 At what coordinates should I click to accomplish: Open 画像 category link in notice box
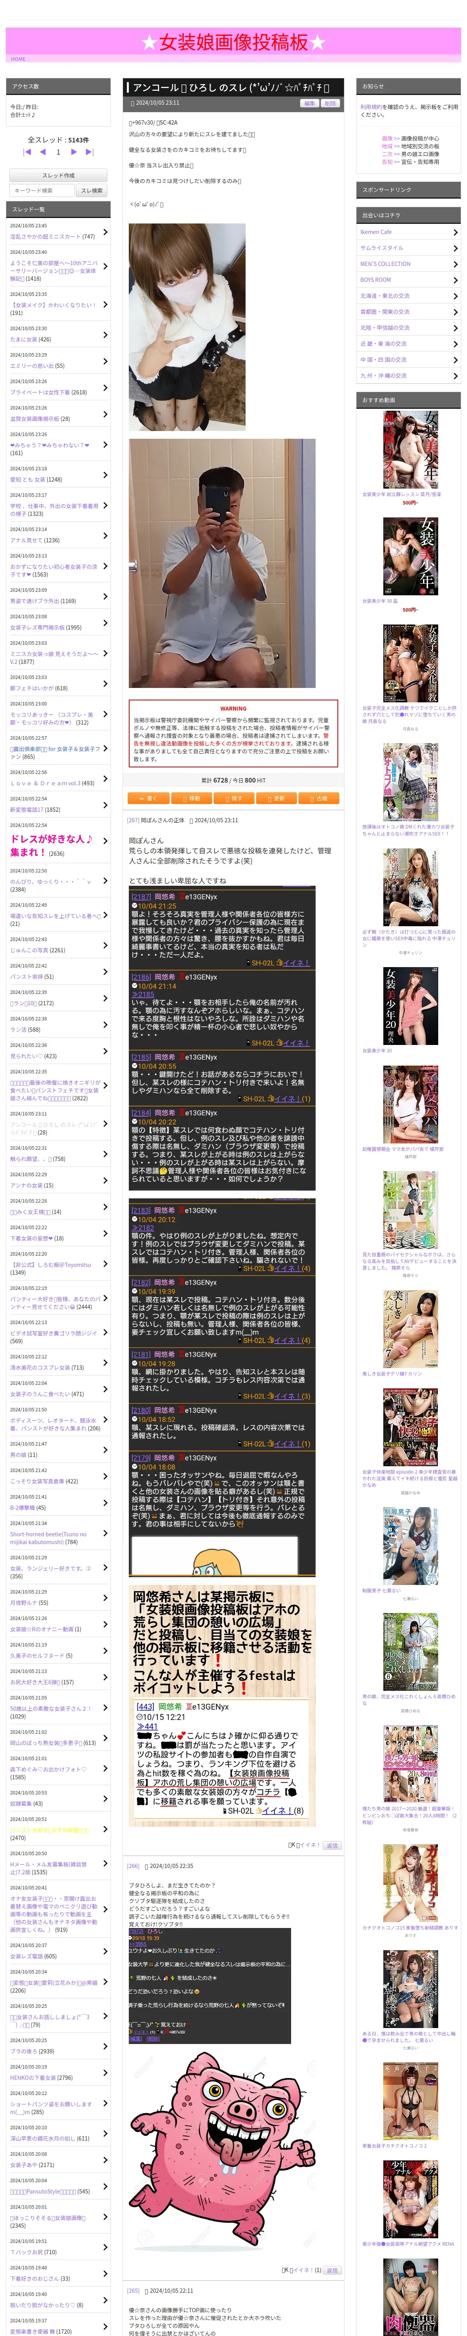[x=387, y=139]
